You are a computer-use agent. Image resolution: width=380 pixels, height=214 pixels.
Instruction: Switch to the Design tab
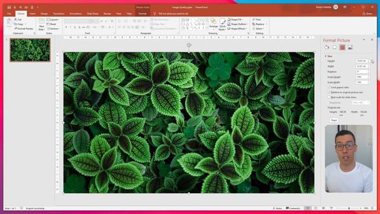[45, 14]
